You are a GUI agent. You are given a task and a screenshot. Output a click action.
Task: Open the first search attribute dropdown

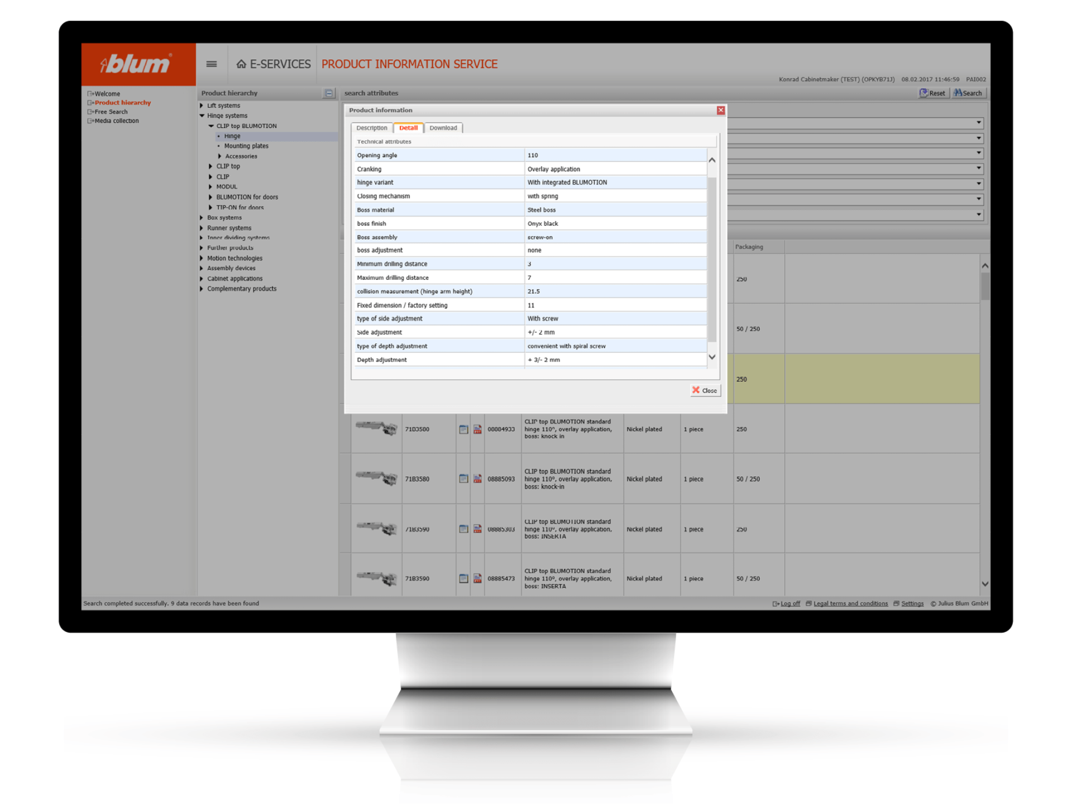click(978, 122)
